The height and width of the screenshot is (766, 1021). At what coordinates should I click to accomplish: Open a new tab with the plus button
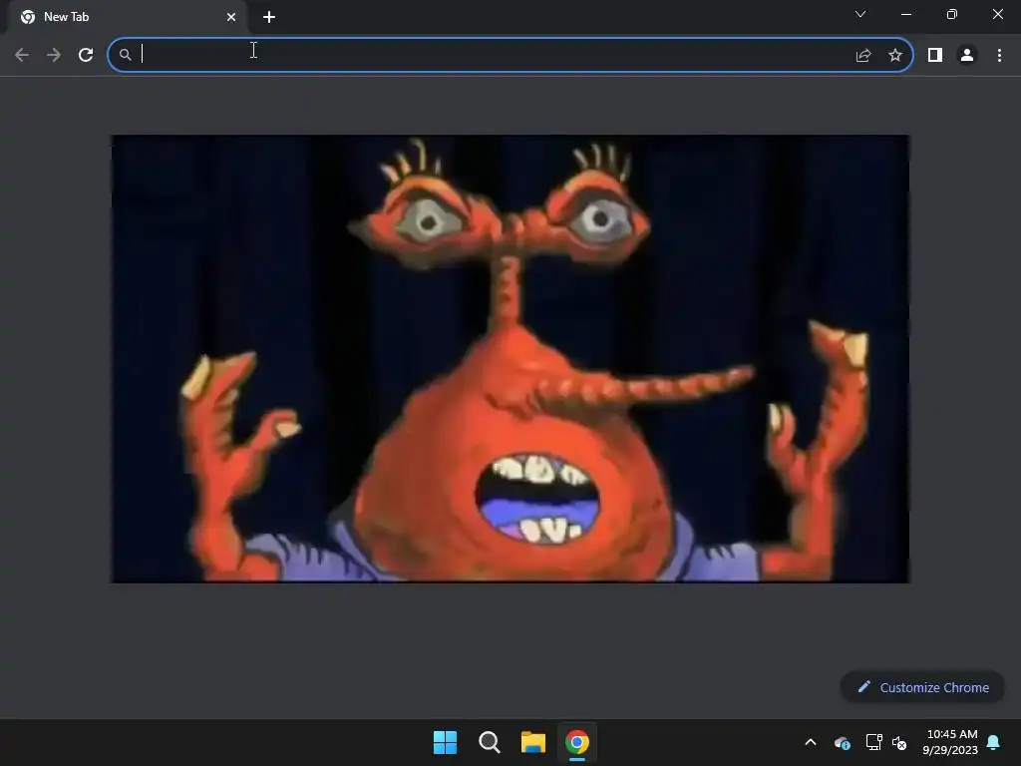point(269,17)
